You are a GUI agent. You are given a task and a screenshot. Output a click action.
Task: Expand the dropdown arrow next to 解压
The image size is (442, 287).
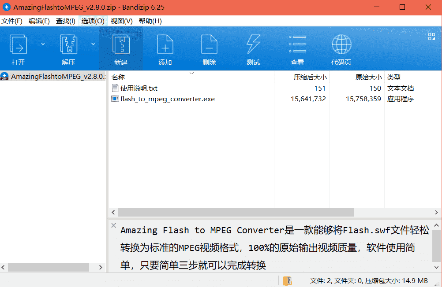(x=93, y=44)
